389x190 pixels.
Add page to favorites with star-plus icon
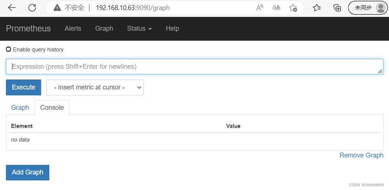(293, 8)
